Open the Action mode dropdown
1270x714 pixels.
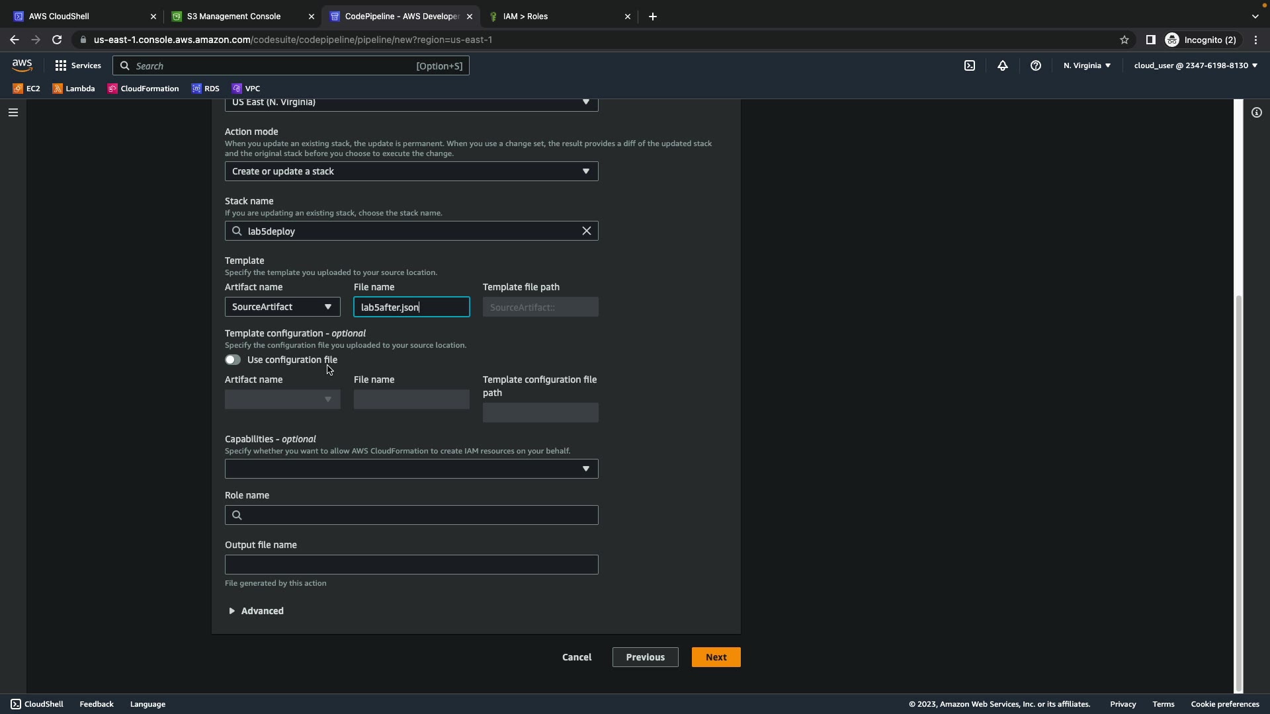click(x=411, y=171)
